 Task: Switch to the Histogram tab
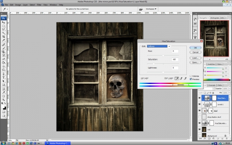(215, 18)
